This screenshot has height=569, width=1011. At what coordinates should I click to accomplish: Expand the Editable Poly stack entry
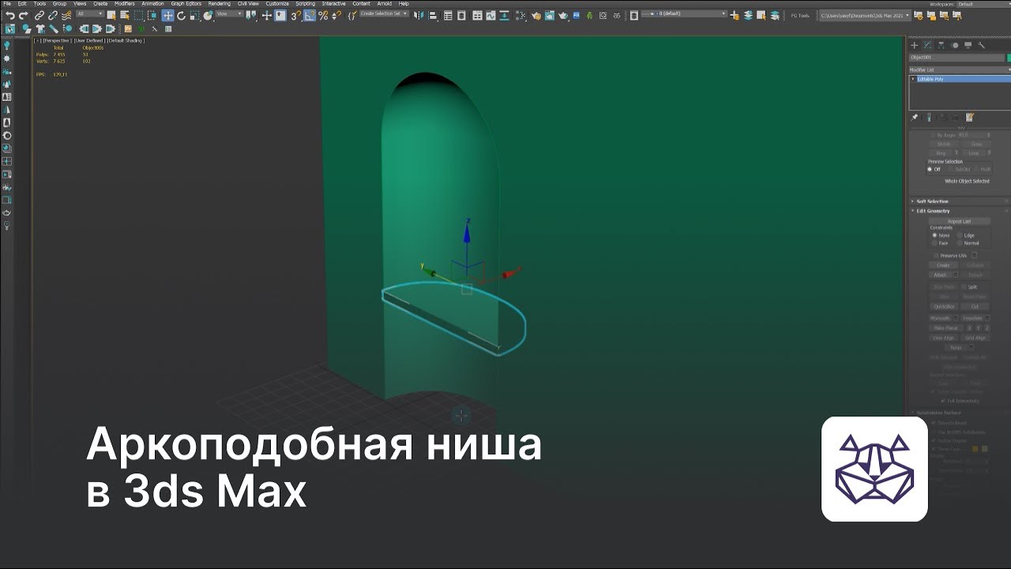(x=913, y=79)
